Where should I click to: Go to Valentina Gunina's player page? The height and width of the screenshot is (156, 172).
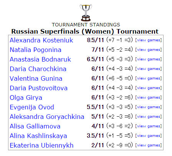point(36,78)
